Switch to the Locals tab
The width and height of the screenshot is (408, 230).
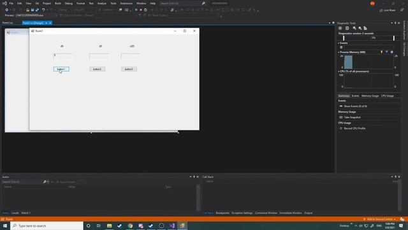pos(15,213)
